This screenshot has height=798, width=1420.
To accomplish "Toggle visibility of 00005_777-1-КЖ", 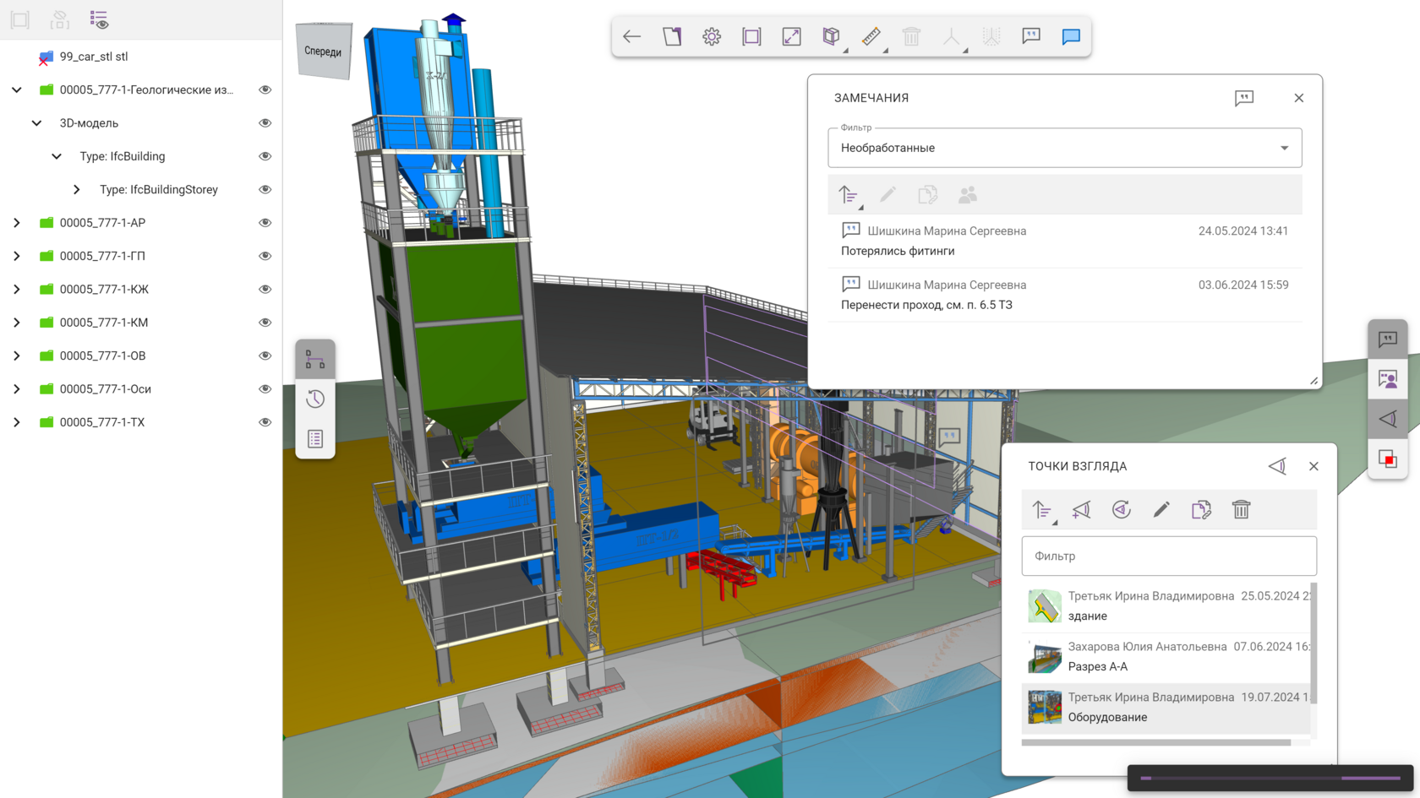I will click(265, 290).
